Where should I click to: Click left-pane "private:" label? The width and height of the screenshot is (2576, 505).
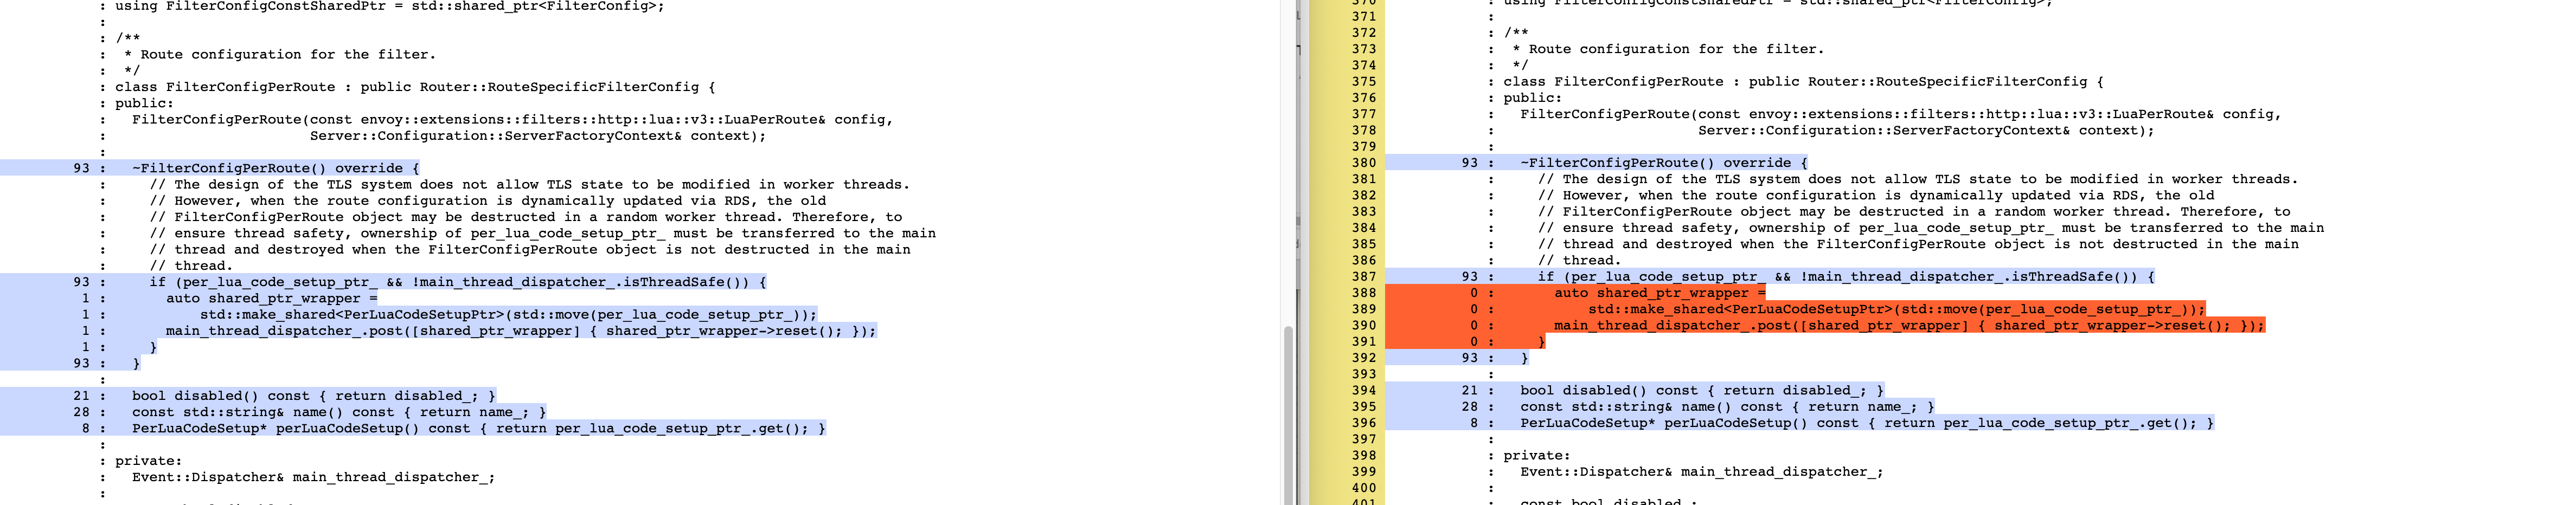coord(149,461)
